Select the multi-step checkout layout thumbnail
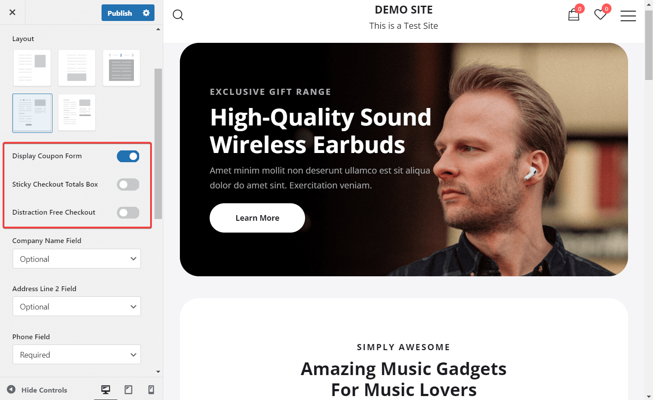The width and height of the screenshot is (653, 400). 122,68
